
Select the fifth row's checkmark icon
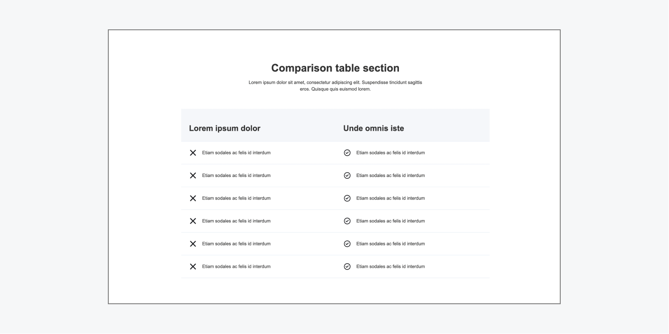click(347, 244)
